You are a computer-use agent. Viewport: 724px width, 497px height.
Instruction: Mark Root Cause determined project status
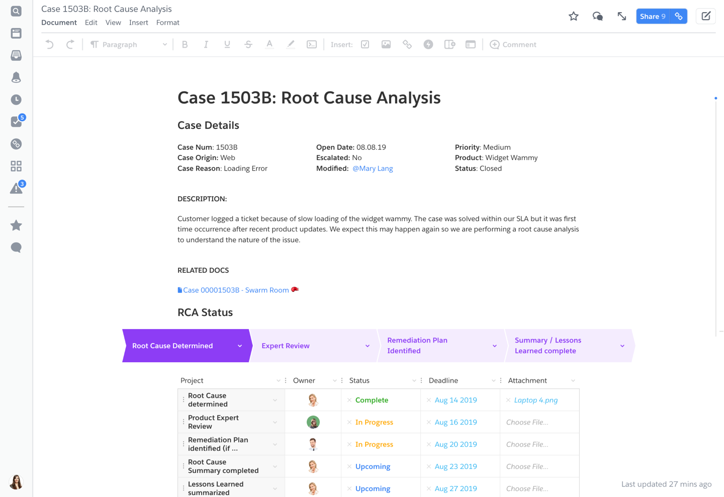[372, 400]
